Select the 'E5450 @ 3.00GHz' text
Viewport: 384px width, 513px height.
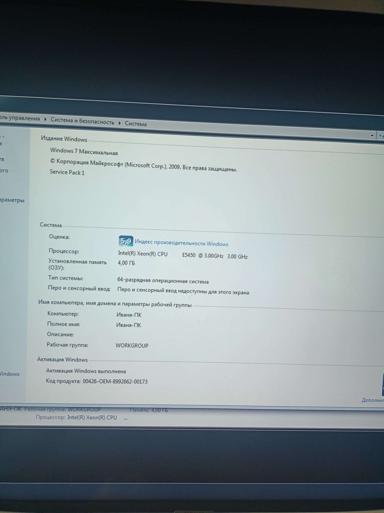pyautogui.click(x=202, y=255)
